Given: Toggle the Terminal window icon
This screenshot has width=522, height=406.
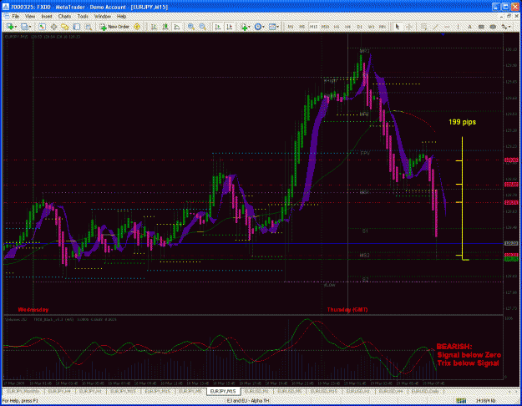Looking at the screenshot, I should (x=77, y=27).
